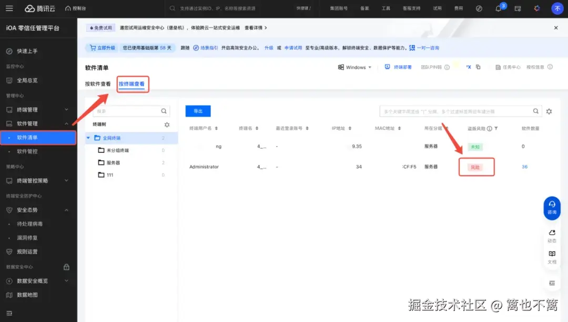Screen dimensions: 568x322
Task: Open the bottom-right menu list icon
Action: click(x=552, y=283)
